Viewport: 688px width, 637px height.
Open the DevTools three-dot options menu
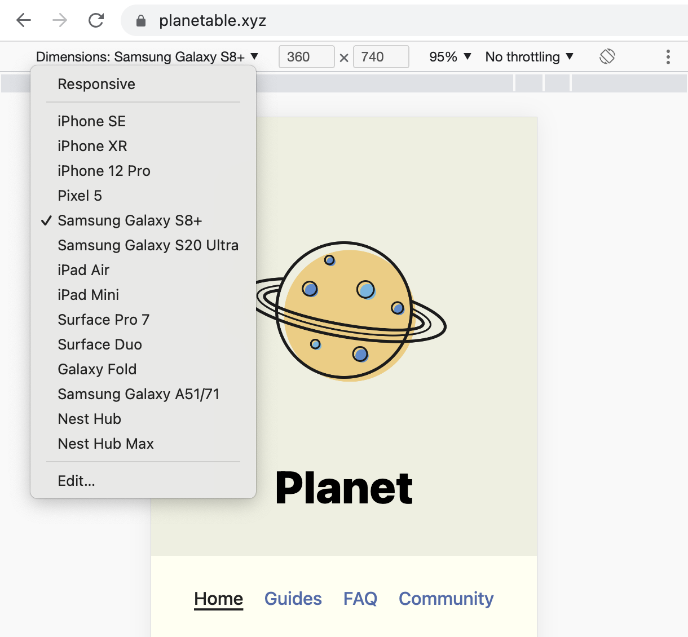click(668, 56)
